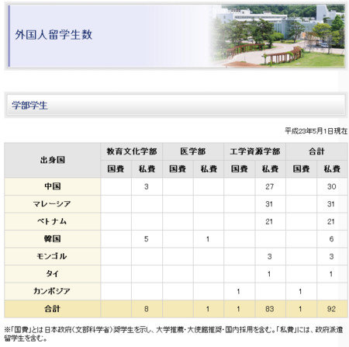This screenshot has height=347, width=349.
Task: Click 私費 subheader under 合計 column
Action: [332, 168]
